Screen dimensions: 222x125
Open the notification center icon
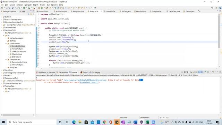[217, 122]
